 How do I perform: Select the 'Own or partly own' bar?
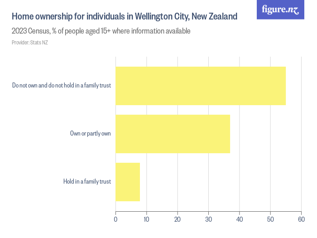[x=173, y=134]
